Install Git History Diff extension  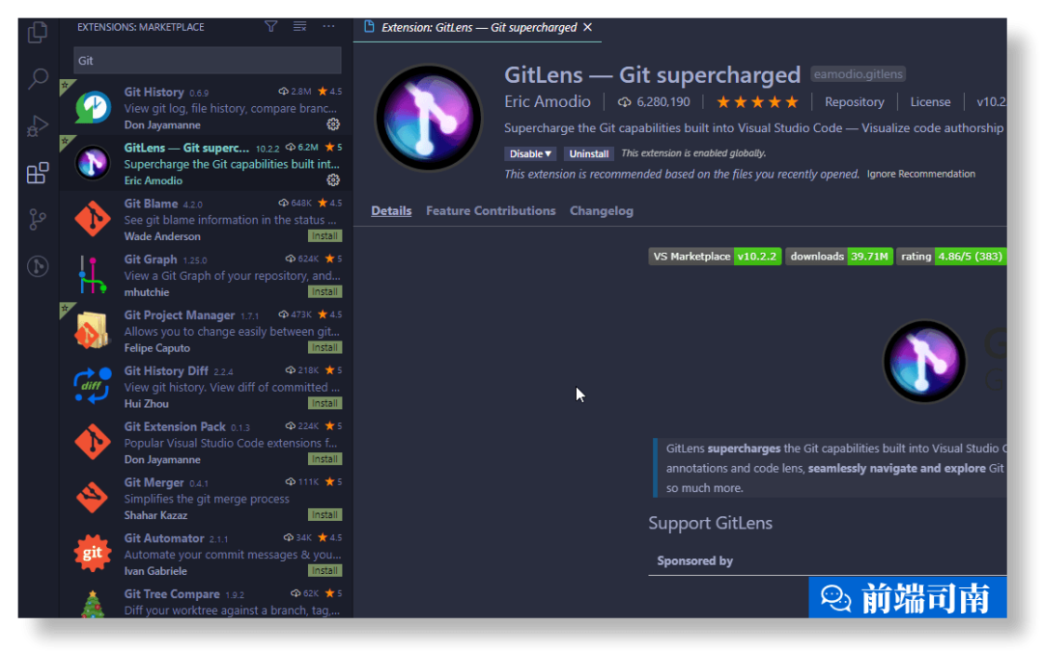pyautogui.click(x=325, y=403)
